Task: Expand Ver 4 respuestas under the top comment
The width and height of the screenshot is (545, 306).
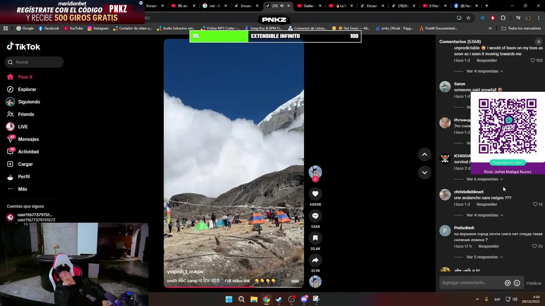Action: pyautogui.click(x=485, y=71)
